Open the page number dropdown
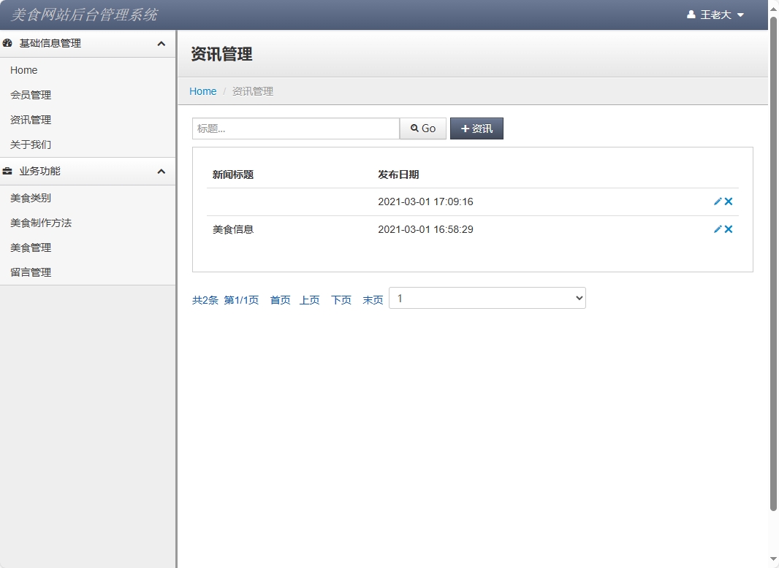 pos(487,298)
